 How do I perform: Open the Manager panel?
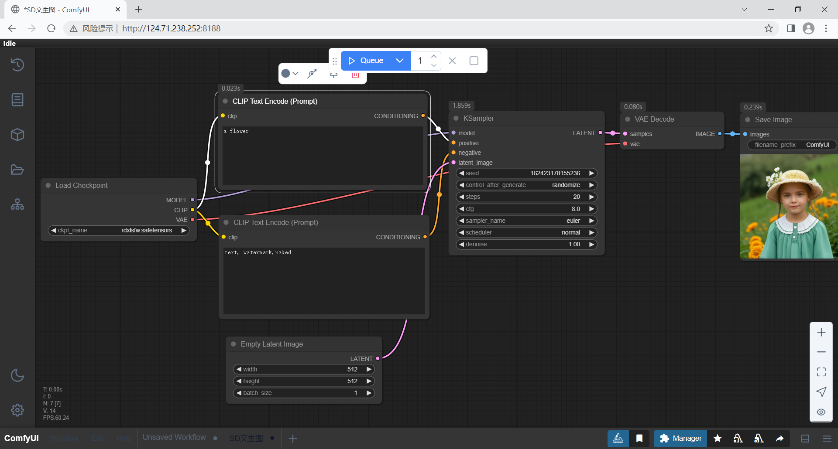(x=680, y=439)
